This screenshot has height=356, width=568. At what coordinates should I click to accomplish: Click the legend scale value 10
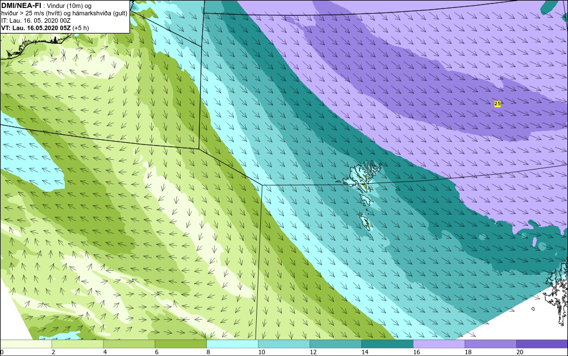click(x=261, y=352)
